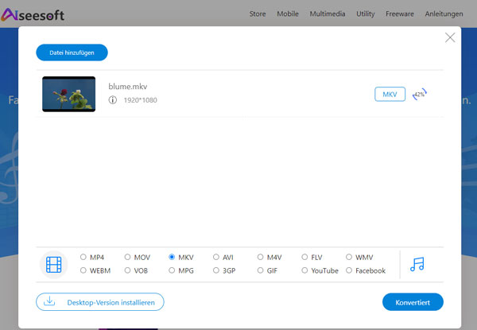Image resolution: width=477 pixels, height=330 pixels.
Task: Click the Datei hinzufügen button
Action: click(x=72, y=52)
